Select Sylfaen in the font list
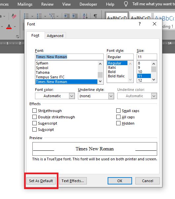 [66, 63]
